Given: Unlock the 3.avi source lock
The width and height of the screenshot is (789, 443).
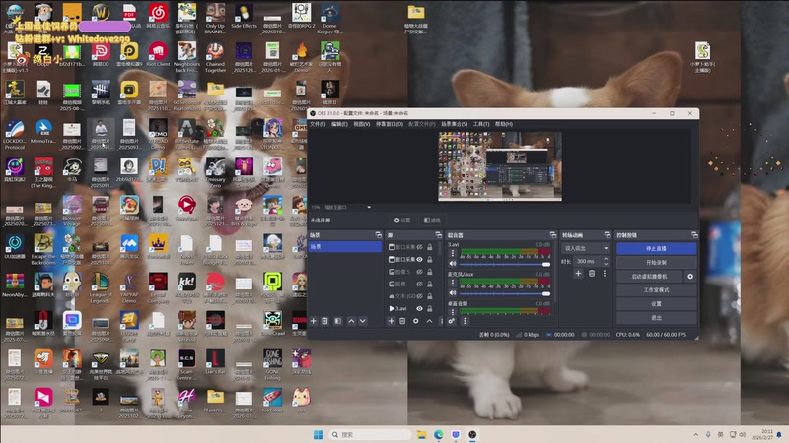Looking at the screenshot, I should (x=430, y=308).
